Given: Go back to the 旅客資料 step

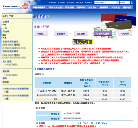Looking at the screenshot, I should 81,34.
